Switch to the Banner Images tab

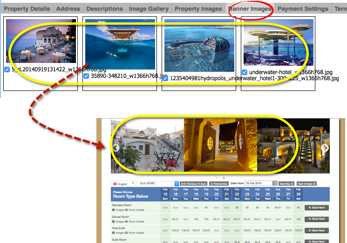click(x=250, y=9)
